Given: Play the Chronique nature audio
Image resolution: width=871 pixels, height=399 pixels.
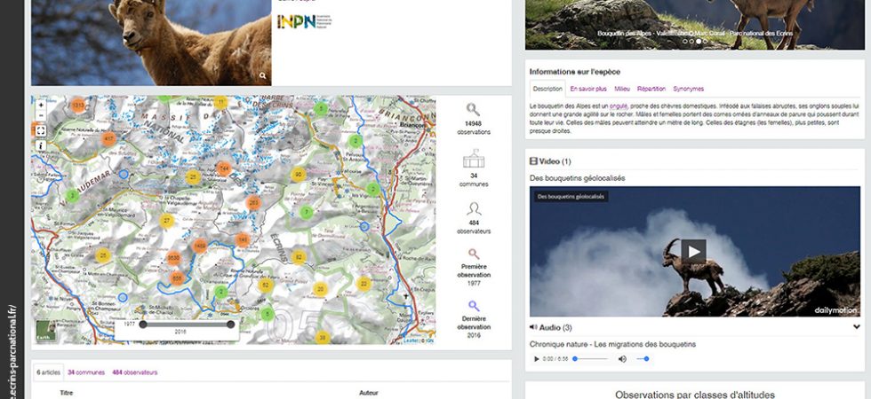Looking at the screenshot, I should 536,359.
